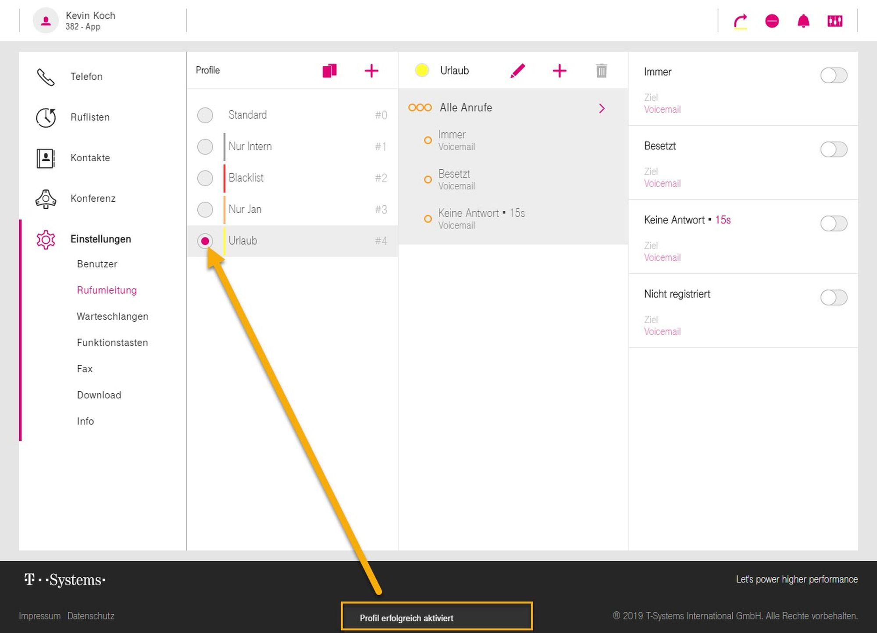
Task: Click Voicemail target link under Nicht registriert
Action: tap(662, 332)
